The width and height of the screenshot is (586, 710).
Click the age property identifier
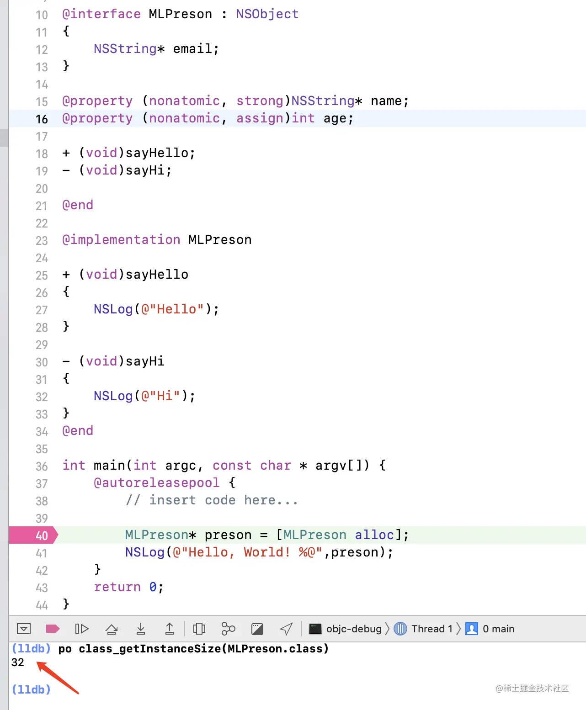click(335, 119)
